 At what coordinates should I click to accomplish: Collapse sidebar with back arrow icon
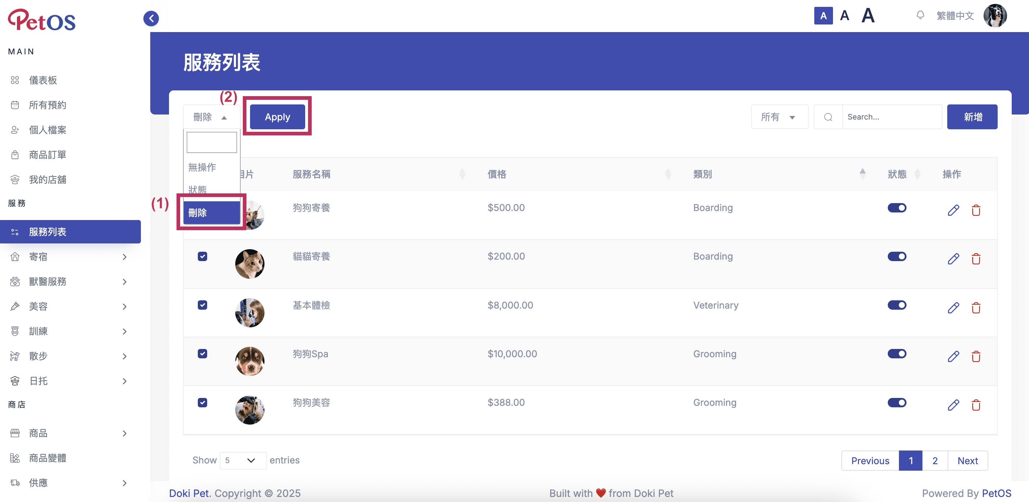(x=151, y=18)
